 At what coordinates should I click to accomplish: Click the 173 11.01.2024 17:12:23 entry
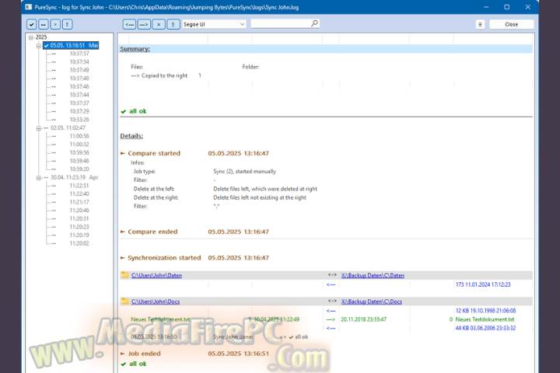point(483,284)
